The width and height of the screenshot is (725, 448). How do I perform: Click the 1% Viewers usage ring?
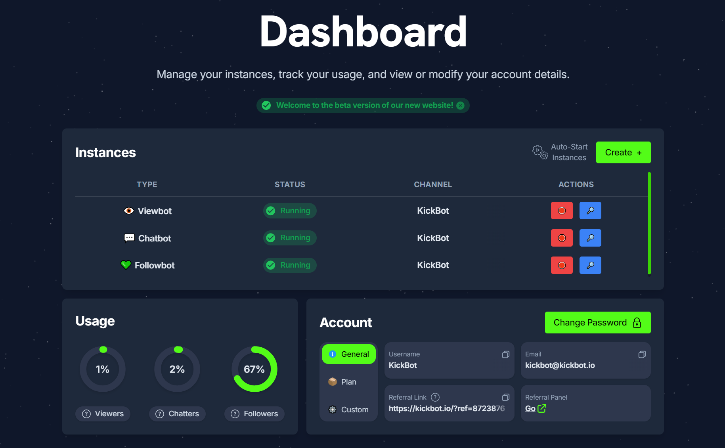[x=103, y=369]
